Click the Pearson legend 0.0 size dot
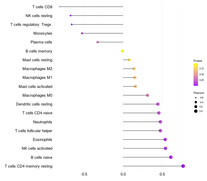 point(196,107)
